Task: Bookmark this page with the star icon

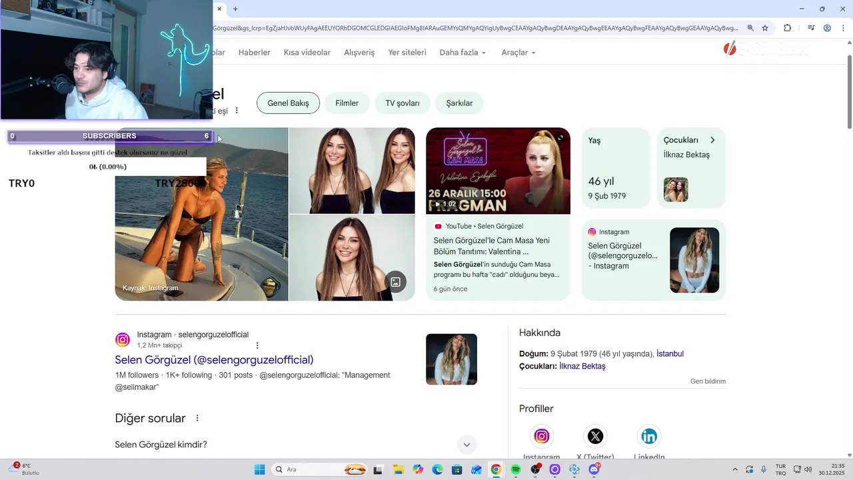Action: tap(765, 28)
